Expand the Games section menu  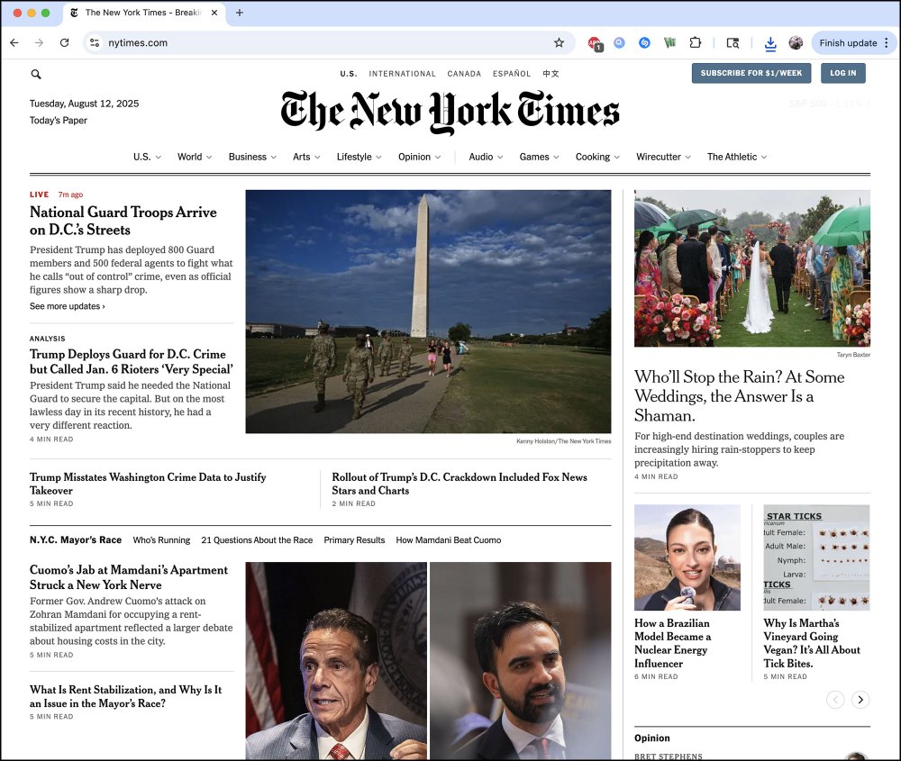click(539, 157)
